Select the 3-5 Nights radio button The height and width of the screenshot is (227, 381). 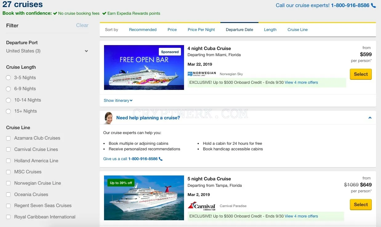coord(9,78)
